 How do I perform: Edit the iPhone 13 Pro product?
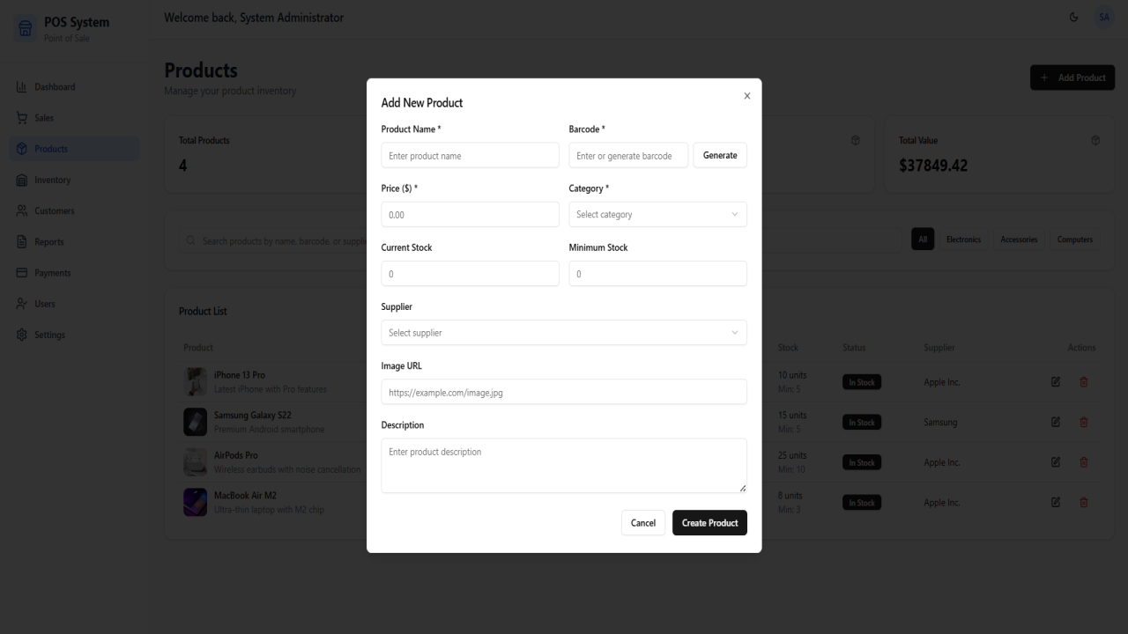[x=1056, y=382]
